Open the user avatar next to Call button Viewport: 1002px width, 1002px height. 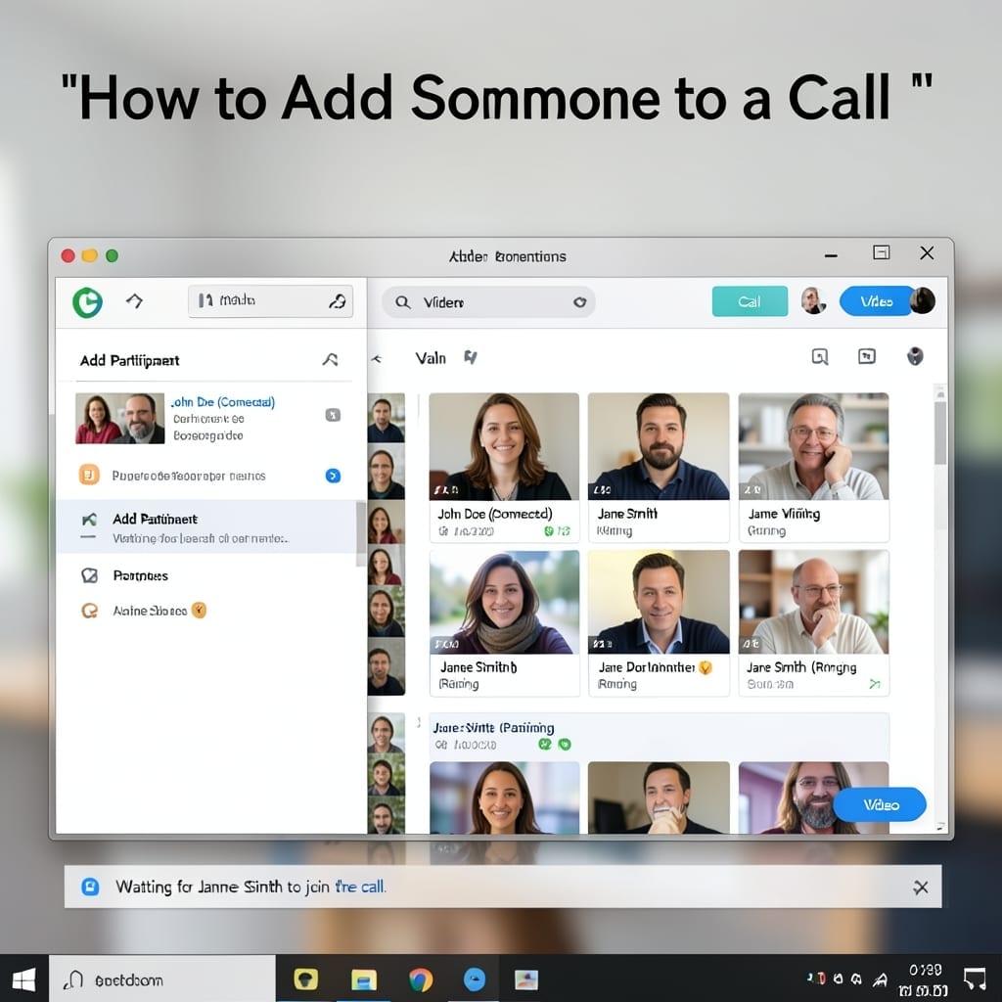pyautogui.click(x=813, y=301)
